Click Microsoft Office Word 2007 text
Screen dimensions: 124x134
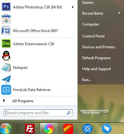35,31
